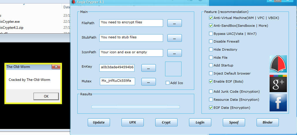The height and width of the screenshot is (135, 297).
Task: Generate EnKey with its ellipsis button
Action: 148,68
